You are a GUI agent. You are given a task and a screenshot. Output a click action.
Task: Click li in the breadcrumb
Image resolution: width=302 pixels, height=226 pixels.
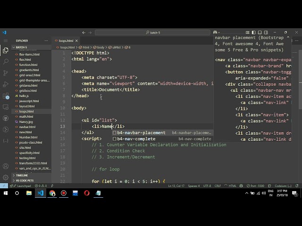click(129, 47)
